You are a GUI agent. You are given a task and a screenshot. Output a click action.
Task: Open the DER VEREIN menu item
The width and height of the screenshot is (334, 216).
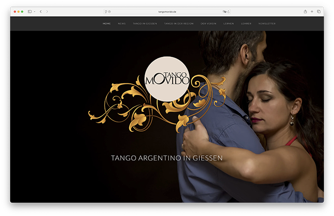209,24
